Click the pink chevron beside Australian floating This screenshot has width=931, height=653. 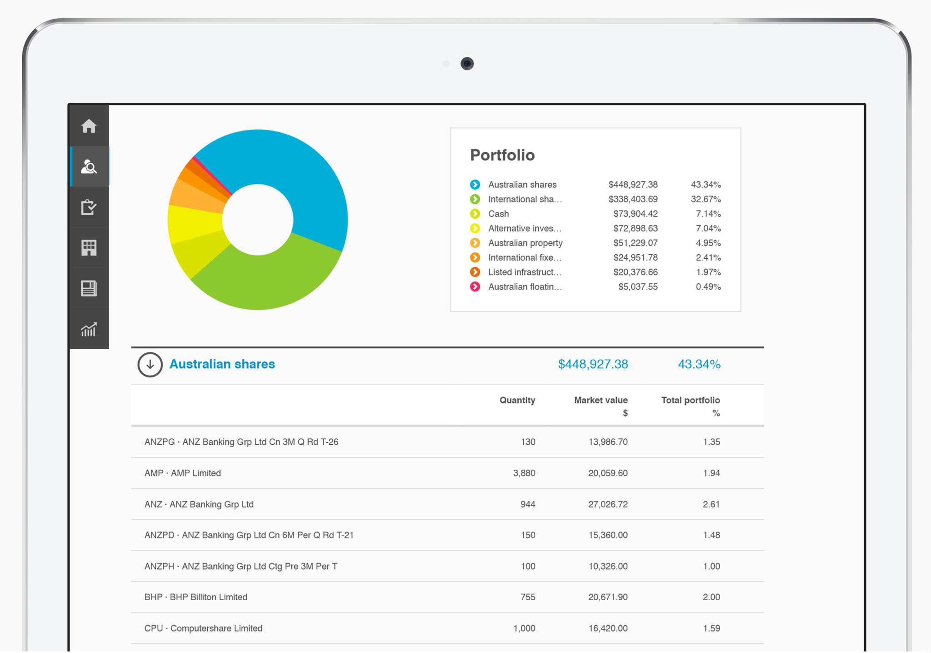pyautogui.click(x=475, y=286)
